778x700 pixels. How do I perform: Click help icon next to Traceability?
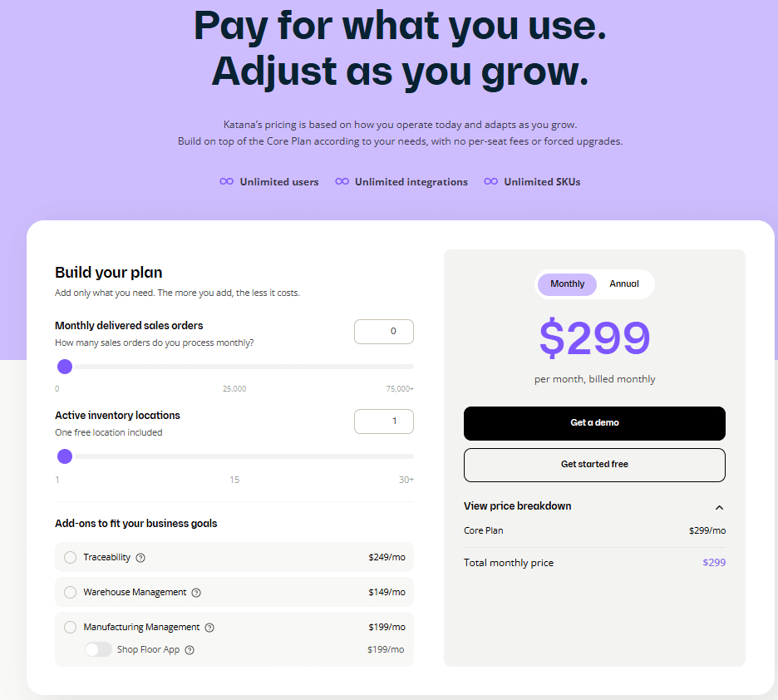140,558
